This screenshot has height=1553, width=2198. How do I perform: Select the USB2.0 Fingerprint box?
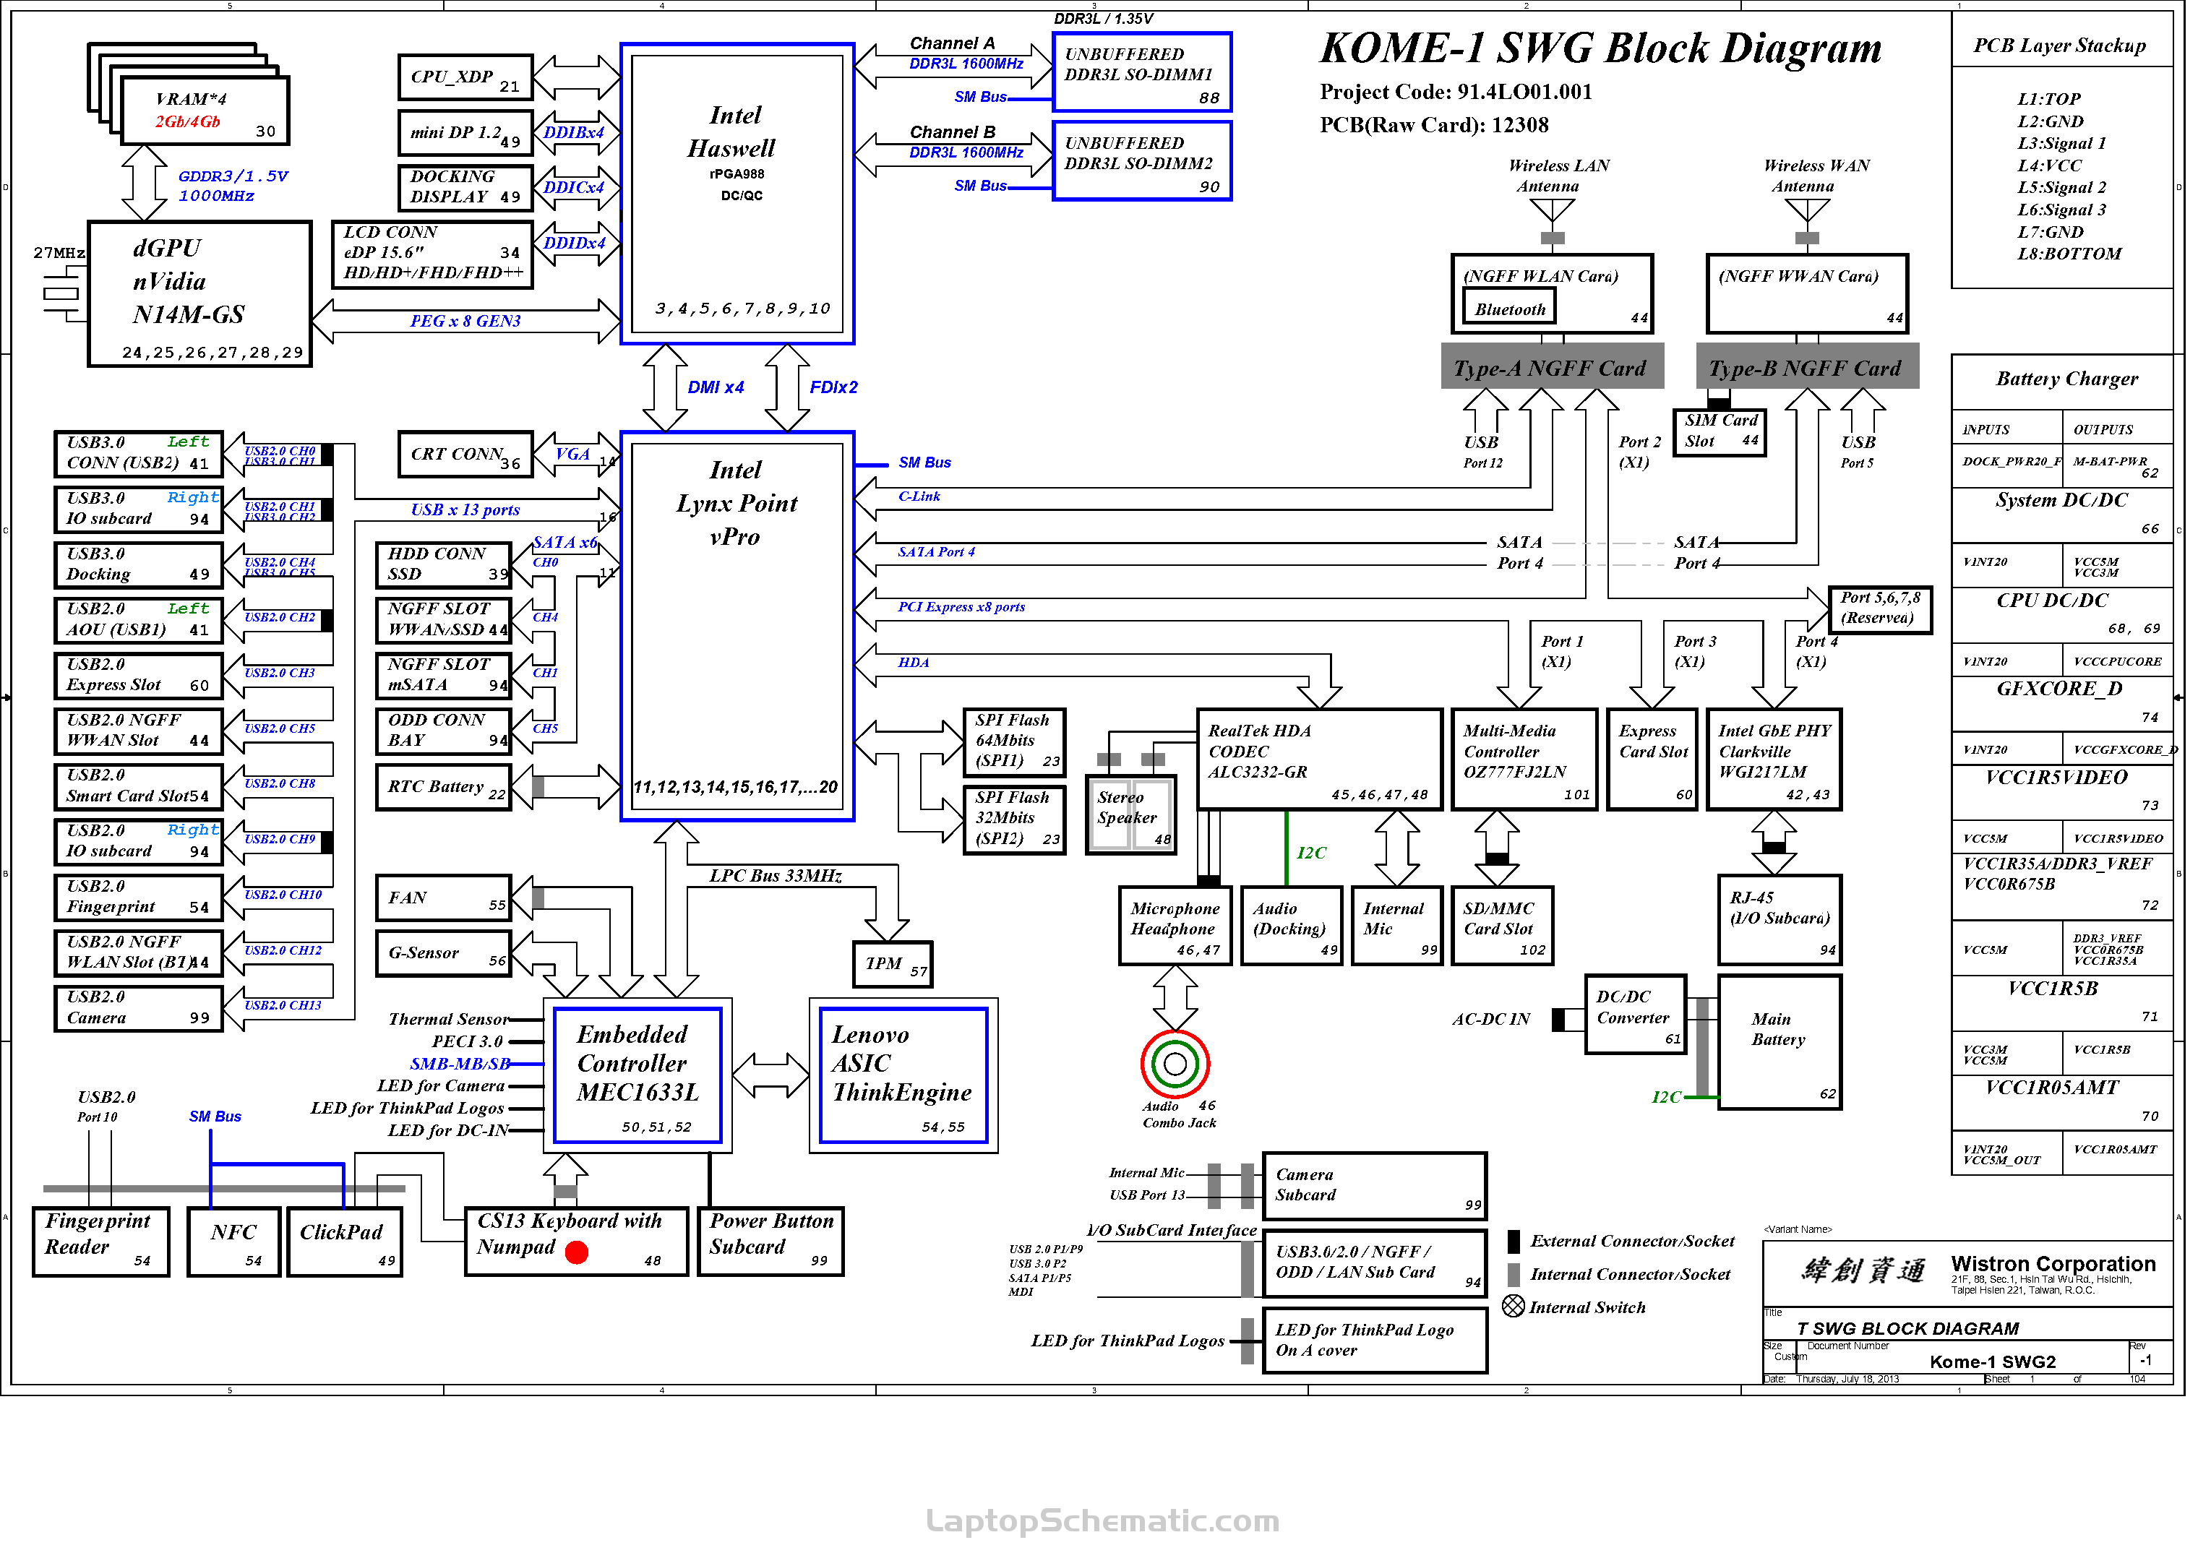(138, 898)
